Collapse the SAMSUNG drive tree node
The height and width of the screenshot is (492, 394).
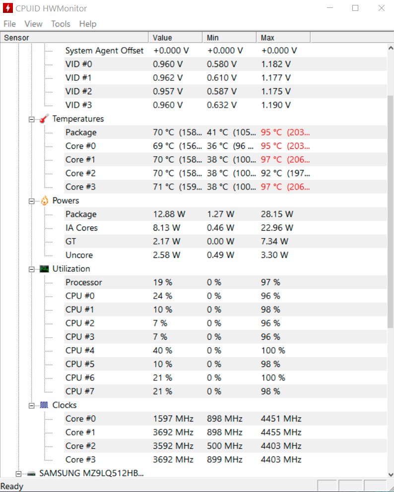(x=18, y=474)
